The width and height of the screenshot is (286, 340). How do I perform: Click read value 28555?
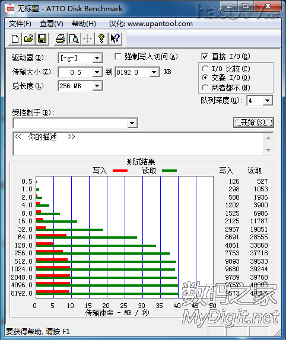259,237
